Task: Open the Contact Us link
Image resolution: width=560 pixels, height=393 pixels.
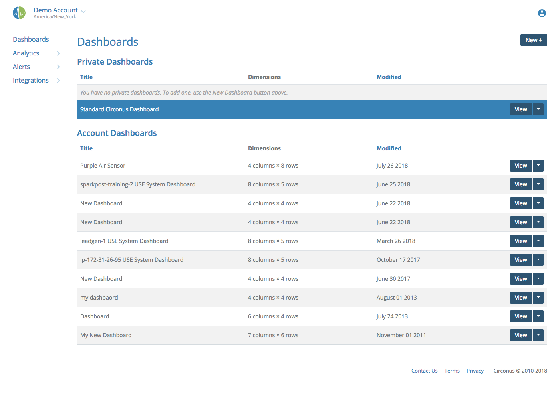Action: click(x=424, y=371)
